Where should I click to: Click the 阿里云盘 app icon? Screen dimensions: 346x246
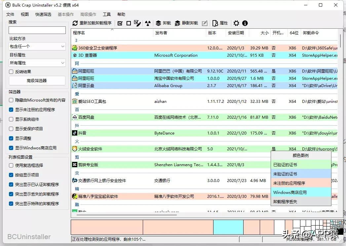[x=75, y=85]
